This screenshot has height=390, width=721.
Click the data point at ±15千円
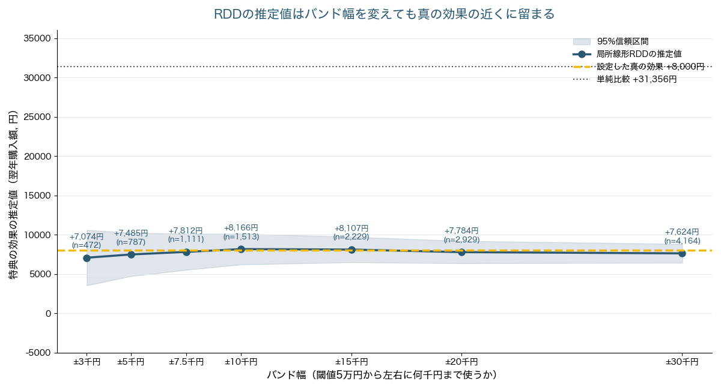pyautogui.click(x=351, y=250)
